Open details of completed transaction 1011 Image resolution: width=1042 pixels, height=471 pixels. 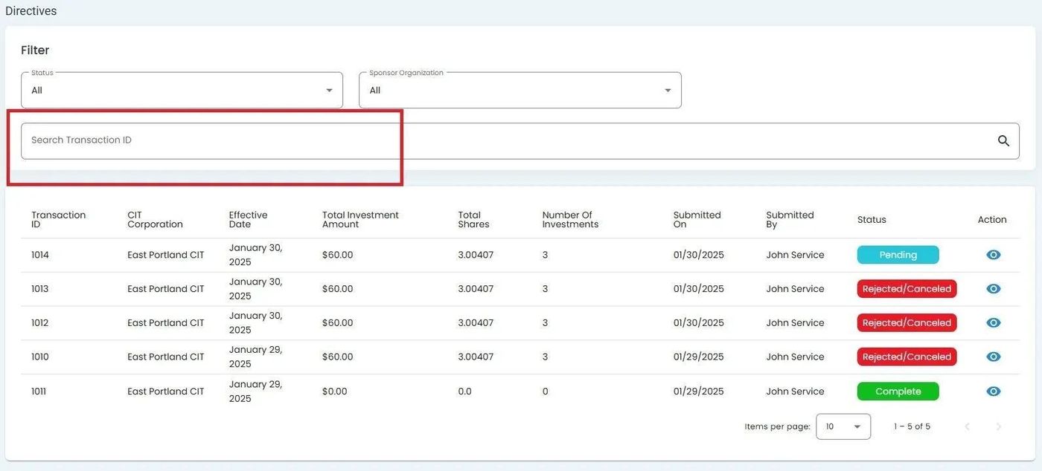tap(993, 392)
